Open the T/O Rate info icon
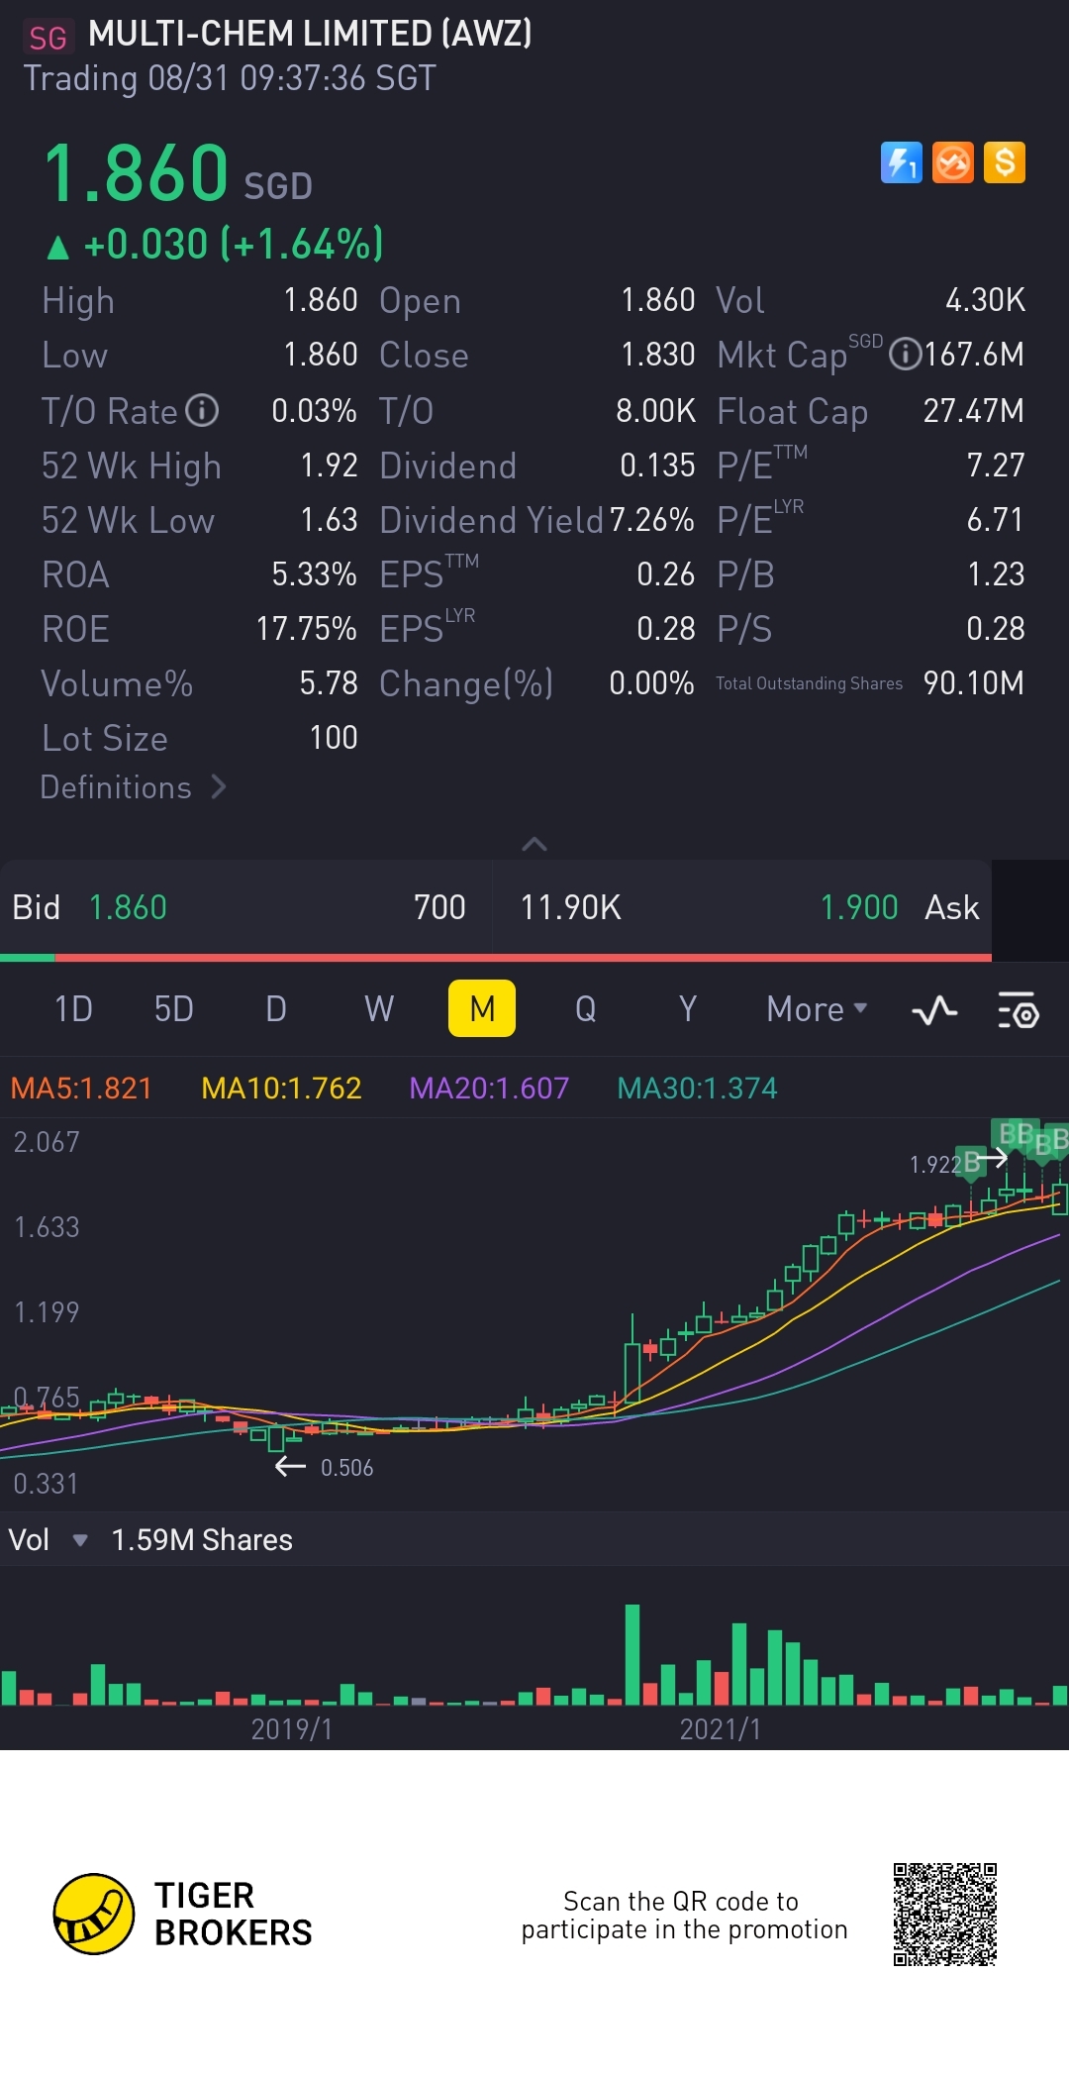Screen dimensions: 1069x2079 click(202, 410)
